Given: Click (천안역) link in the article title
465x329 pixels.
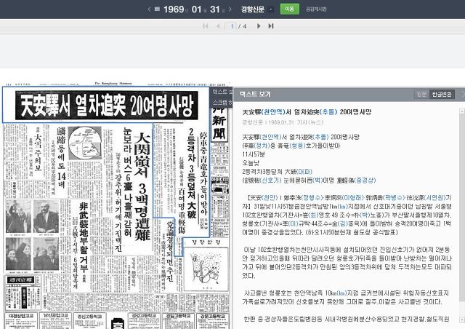Looking at the screenshot, I should coord(273,112).
